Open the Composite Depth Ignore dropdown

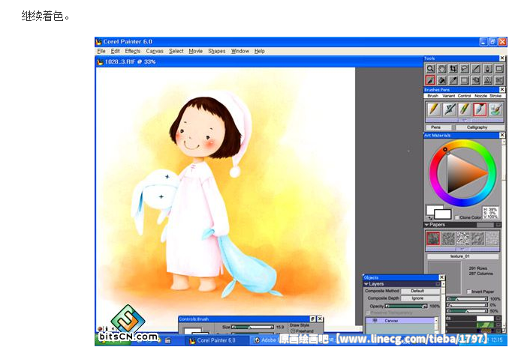tap(420, 298)
